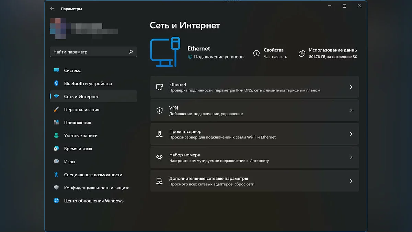Click the back arrow in Параметры title bar
Image resolution: width=412 pixels, height=232 pixels.
tap(52, 9)
